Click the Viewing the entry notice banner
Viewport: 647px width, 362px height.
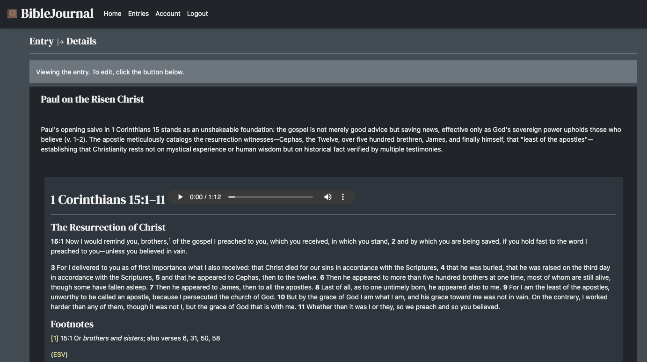109,72
